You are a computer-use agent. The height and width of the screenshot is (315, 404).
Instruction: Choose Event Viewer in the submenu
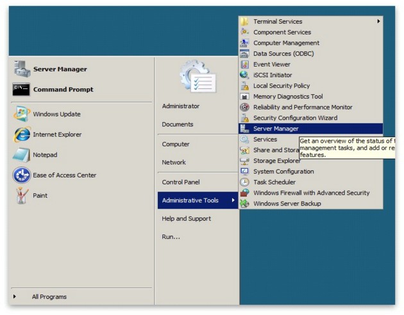coord(311,64)
